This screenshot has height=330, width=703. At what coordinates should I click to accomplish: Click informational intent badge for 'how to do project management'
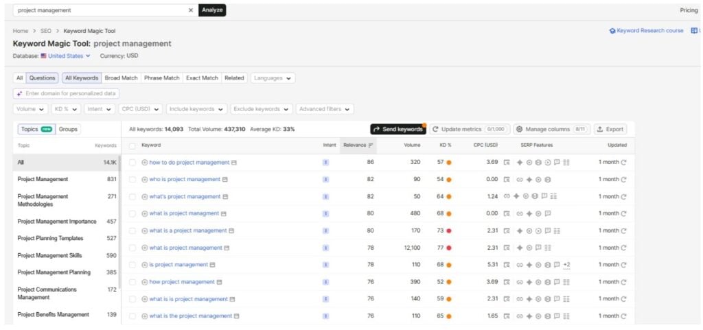point(325,163)
